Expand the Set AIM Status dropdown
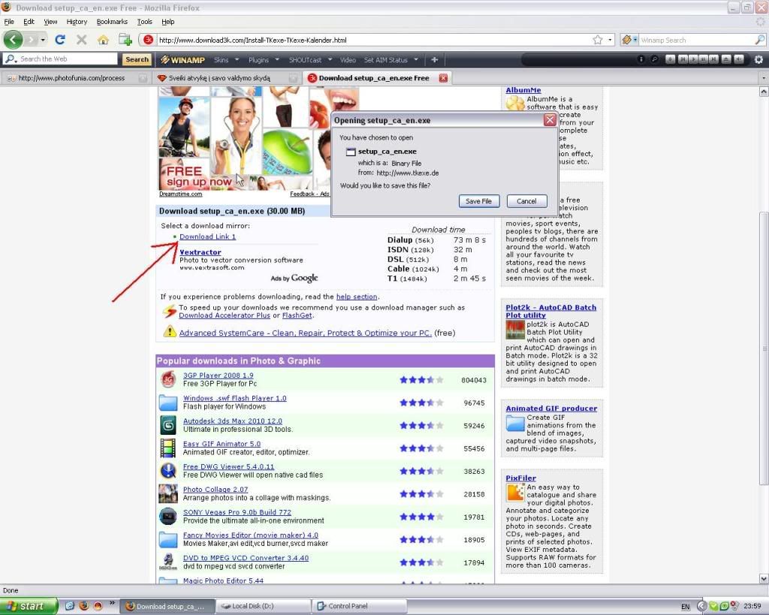The height and width of the screenshot is (615, 769). pos(416,60)
